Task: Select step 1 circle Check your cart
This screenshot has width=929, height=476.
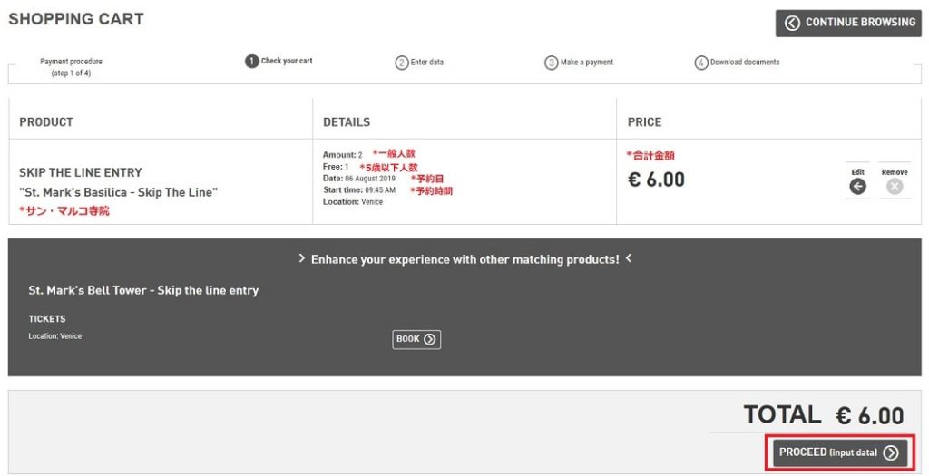Action: (252, 61)
